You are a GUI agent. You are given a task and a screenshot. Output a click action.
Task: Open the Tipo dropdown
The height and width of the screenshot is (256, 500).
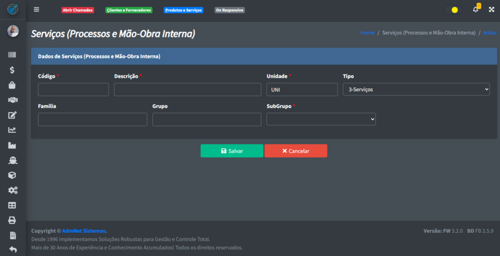(x=416, y=89)
